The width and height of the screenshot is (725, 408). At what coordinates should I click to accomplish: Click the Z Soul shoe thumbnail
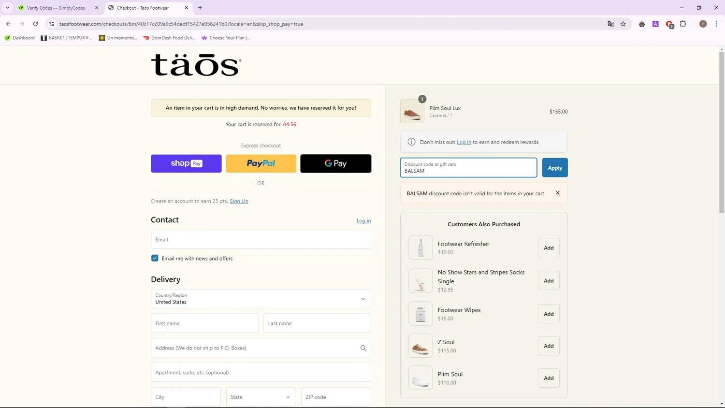[x=420, y=346]
